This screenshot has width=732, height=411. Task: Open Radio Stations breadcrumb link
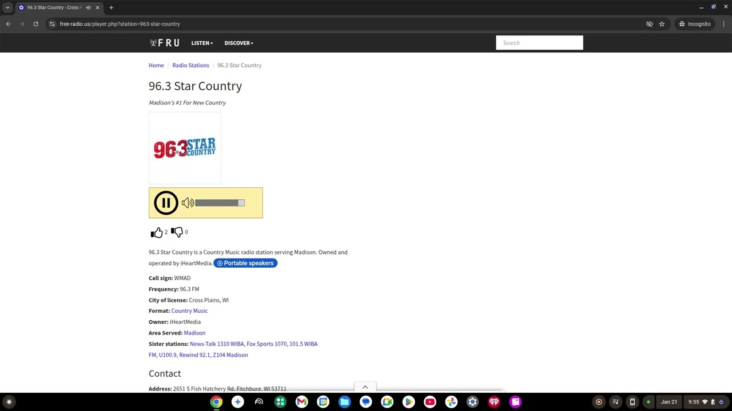190,65
